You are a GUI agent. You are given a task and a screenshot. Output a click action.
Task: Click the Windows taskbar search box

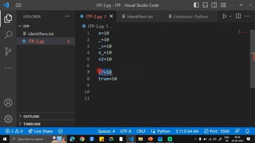38,139
